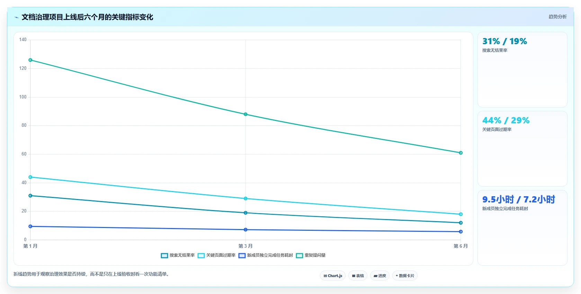Viewport: 581px width, 294px height.
Task: Click the 80 y-axis tick label
Action: coord(24,125)
